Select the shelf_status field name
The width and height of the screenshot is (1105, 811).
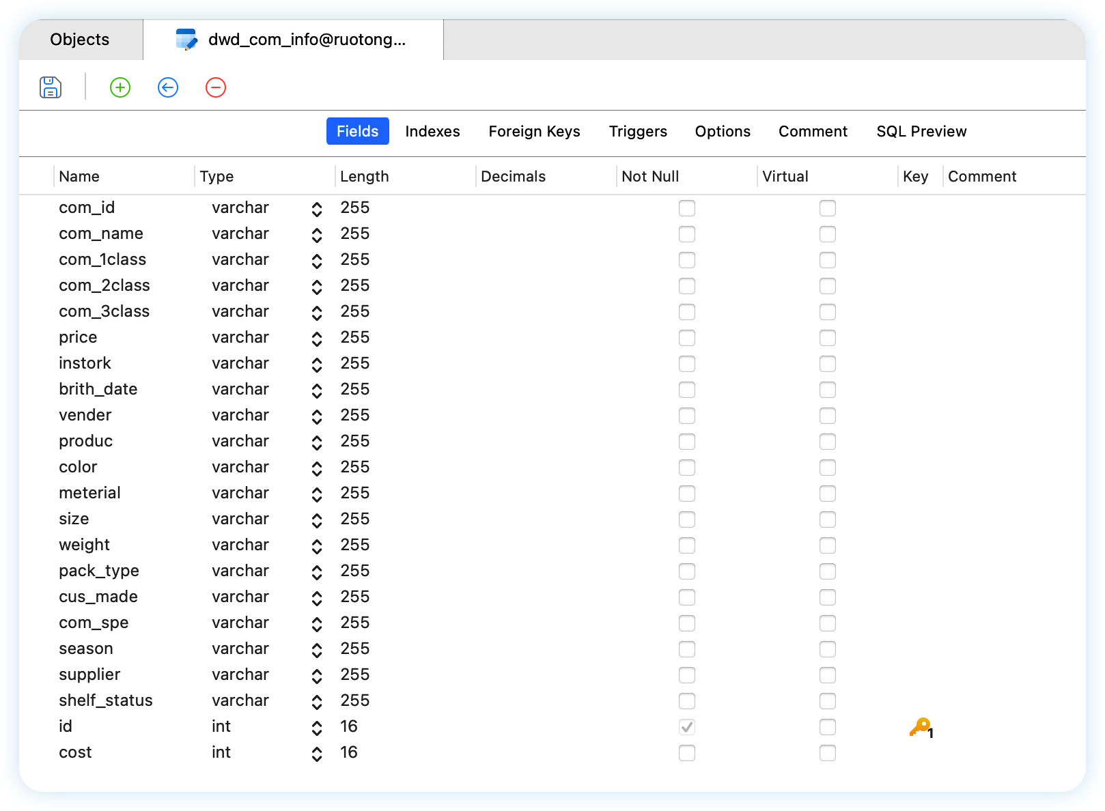(106, 700)
